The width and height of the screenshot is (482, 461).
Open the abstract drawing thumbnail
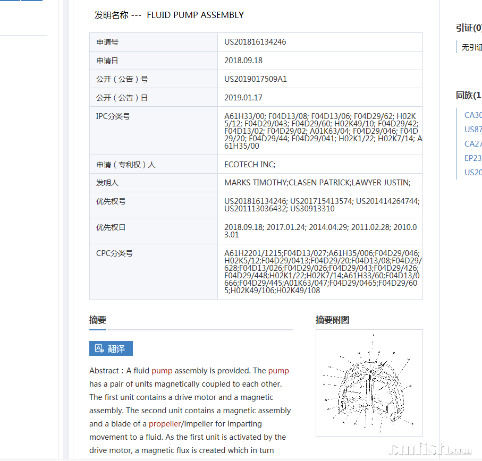coord(369,382)
